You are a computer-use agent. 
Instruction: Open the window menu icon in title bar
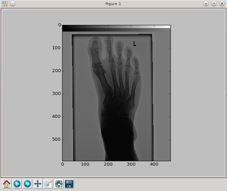[5, 4]
